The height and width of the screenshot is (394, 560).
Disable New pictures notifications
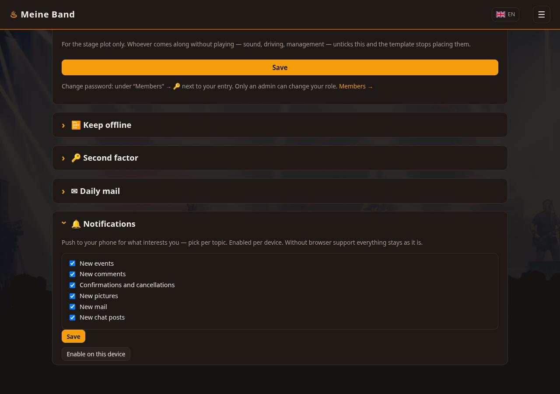pyautogui.click(x=73, y=296)
